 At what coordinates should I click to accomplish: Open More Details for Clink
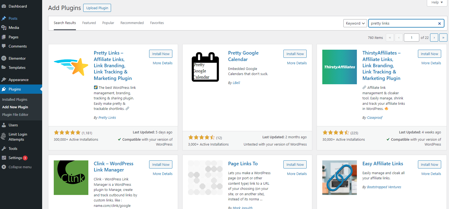coord(163,174)
